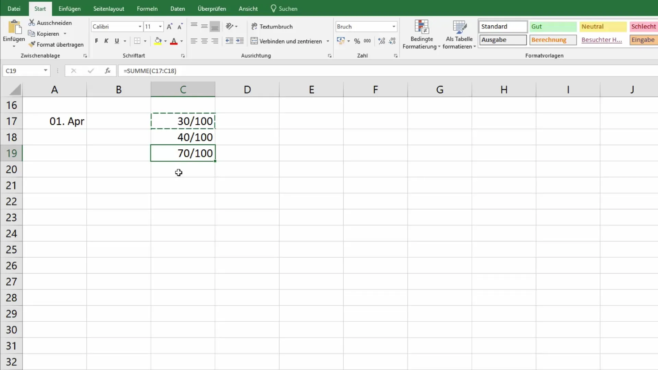This screenshot has height=370, width=658.
Task: Expand merge options arrow beside Verbinden und zentrieren
Action: click(x=328, y=41)
